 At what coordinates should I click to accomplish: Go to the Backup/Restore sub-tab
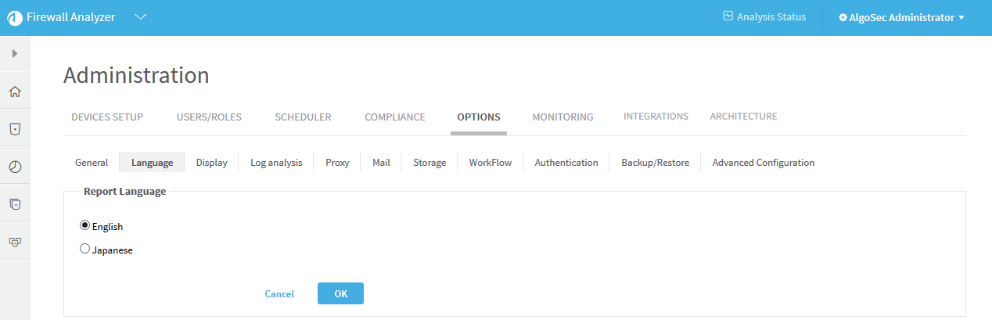(655, 163)
